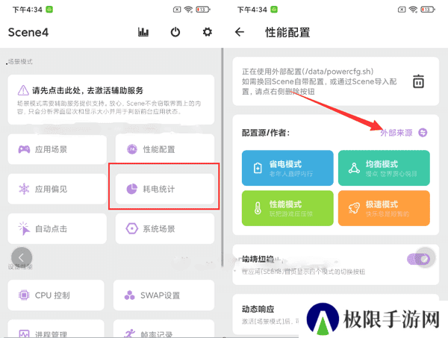448x338 pixels.
Task: Tap the running figure icon of 帧率记录
Action: click(130, 334)
